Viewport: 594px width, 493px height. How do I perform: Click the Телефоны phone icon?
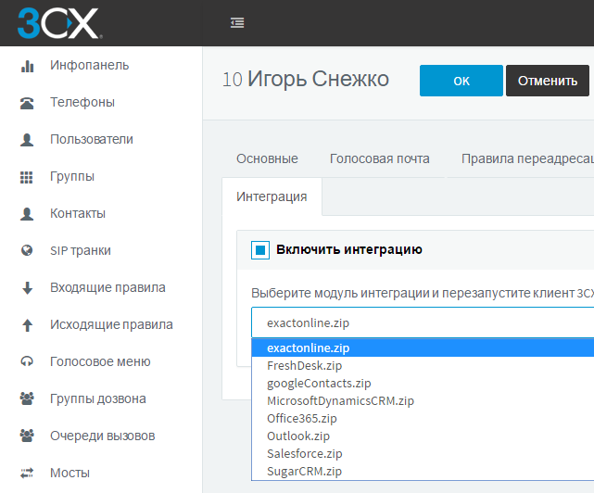[27, 103]
